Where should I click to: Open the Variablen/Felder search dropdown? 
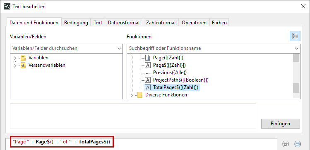tap(119, 49)
